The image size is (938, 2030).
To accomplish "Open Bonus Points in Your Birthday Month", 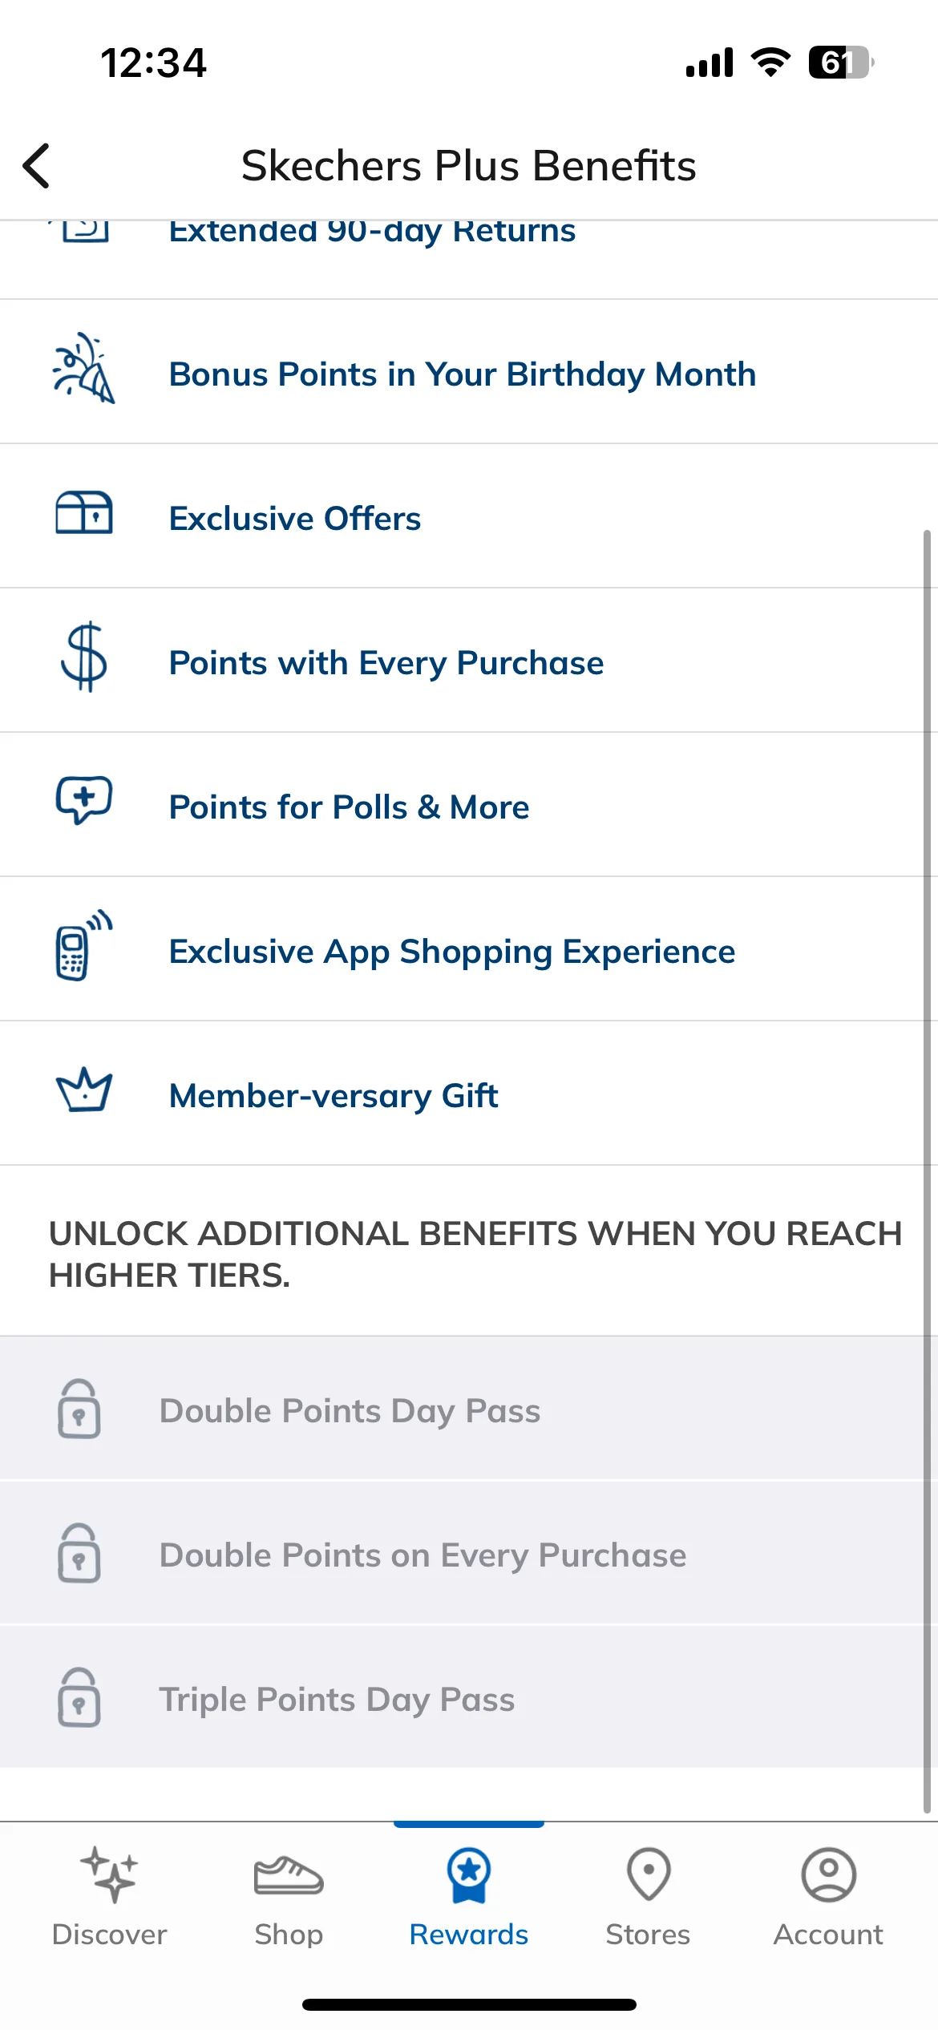I will (x=469, y=372).
